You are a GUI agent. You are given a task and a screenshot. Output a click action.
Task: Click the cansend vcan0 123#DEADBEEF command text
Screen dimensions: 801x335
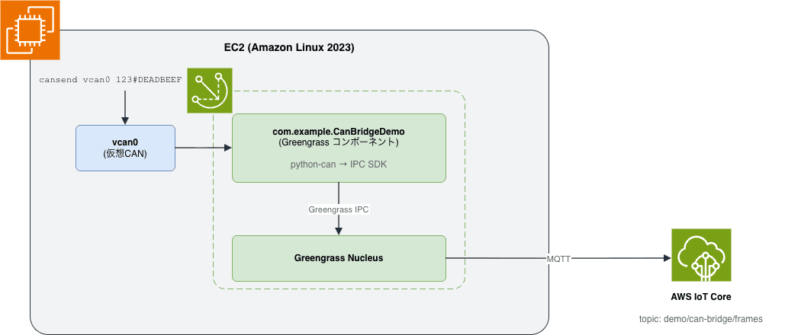[x=111, y=80]
